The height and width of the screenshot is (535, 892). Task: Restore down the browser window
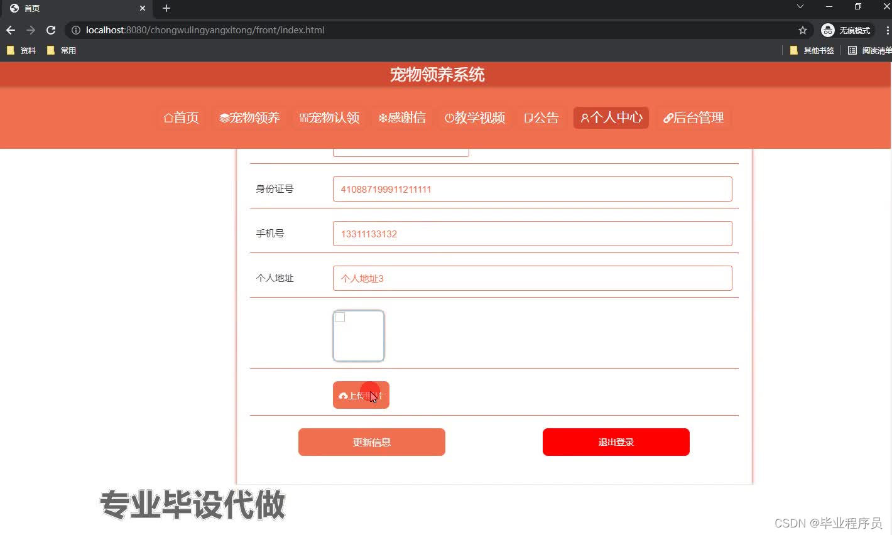tap(858, 7)
